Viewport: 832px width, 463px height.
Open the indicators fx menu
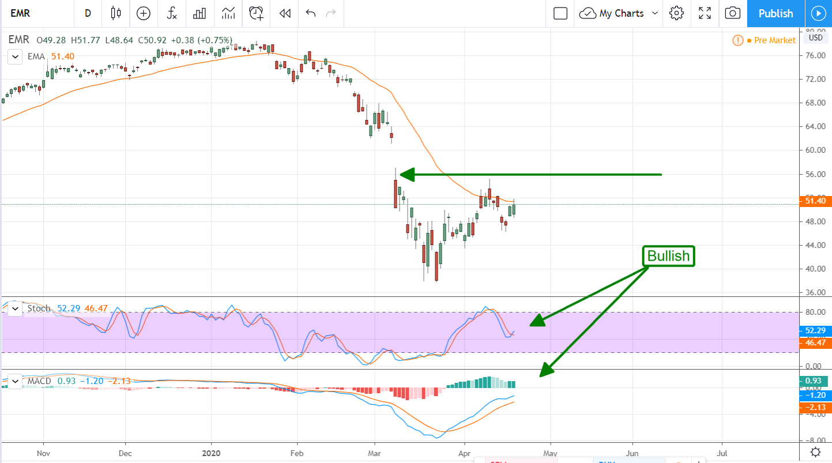point(171,13)
